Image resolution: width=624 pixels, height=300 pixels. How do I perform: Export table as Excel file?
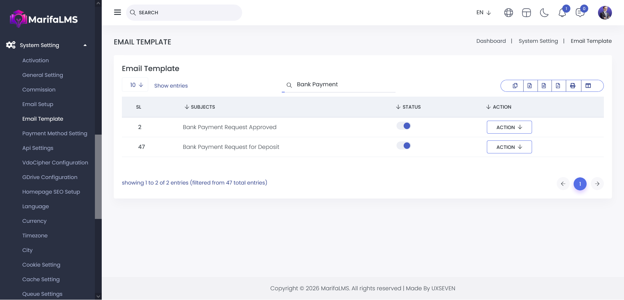coord(529,86)
